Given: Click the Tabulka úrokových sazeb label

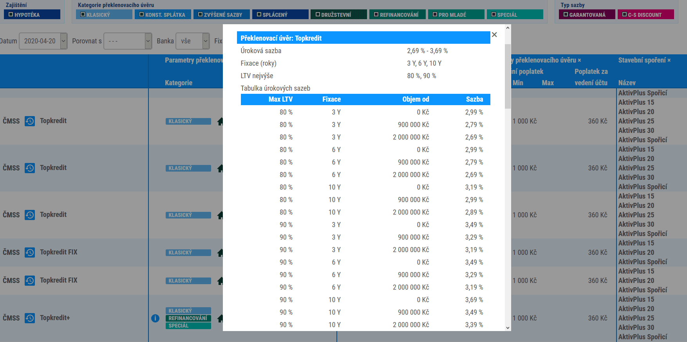Looking at the screenshot, I should click(x=275, y=88).
